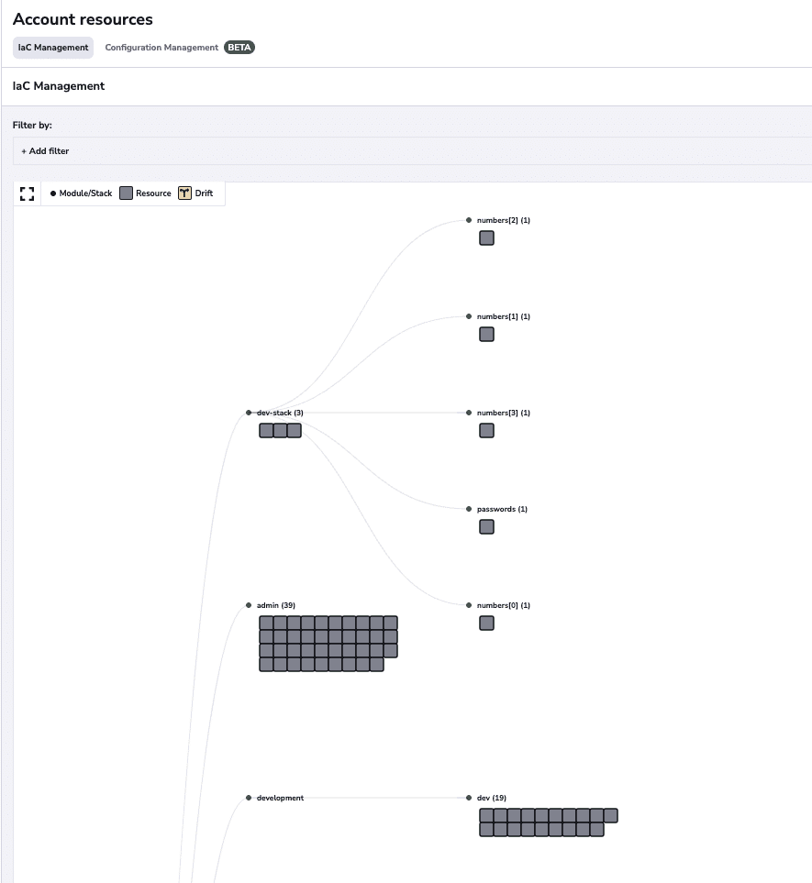Click the first resource square under dev-stack
The width and height of the screenshot is (812, 883).
pyautogui.click(x=266, y=431)
